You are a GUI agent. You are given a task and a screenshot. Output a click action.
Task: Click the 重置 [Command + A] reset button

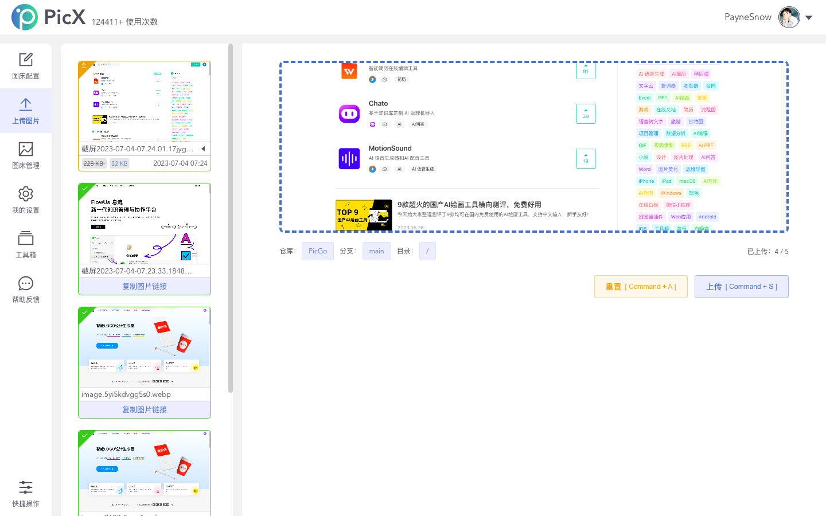(641, 287)
